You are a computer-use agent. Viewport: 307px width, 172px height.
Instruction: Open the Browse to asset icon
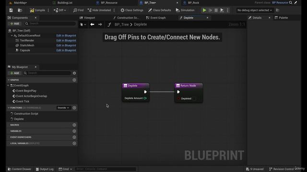pos(20,10)
